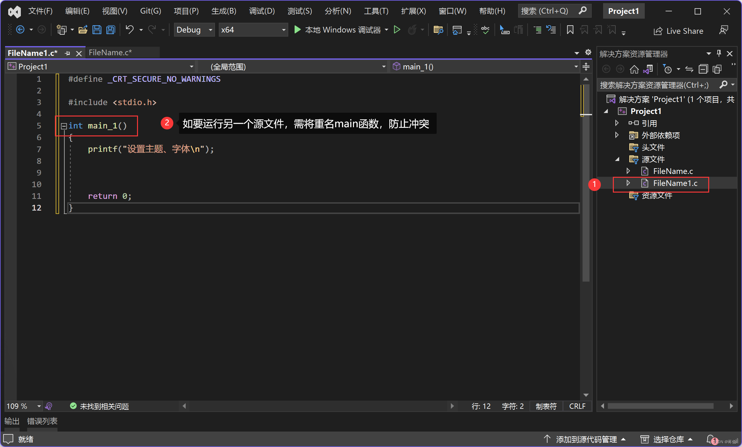Start without debugging outlined play icon
This screenshot has height=447, width=742.
coord(397,30)
